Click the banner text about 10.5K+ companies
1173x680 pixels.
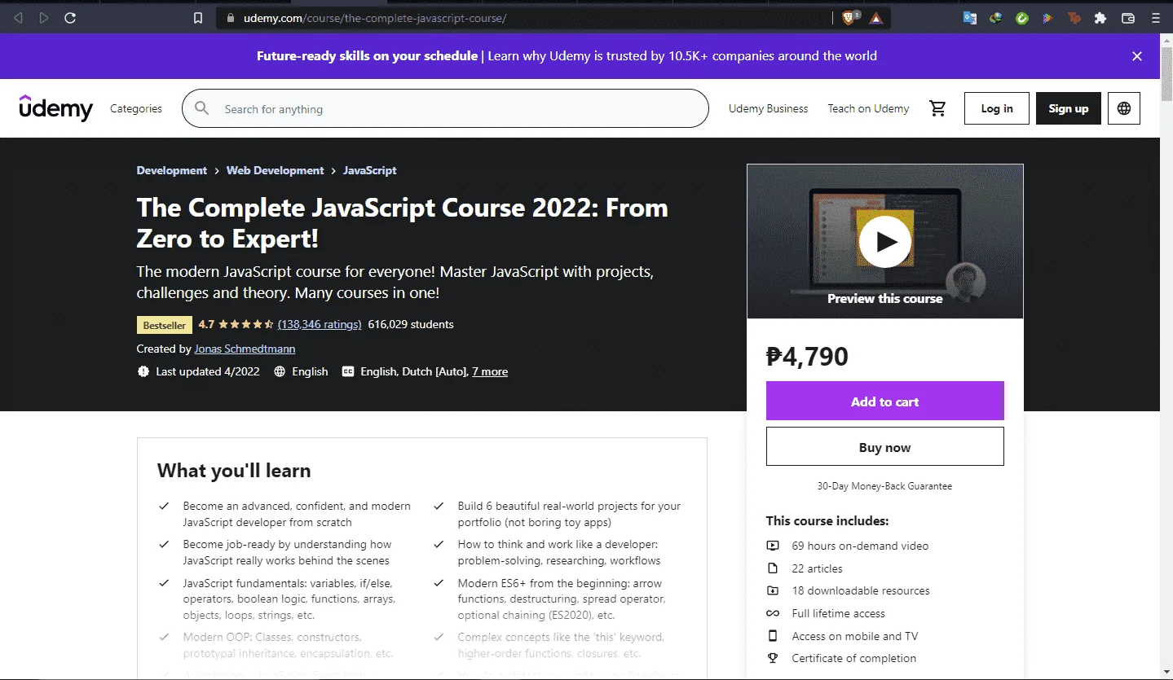(x=682, y=56)
